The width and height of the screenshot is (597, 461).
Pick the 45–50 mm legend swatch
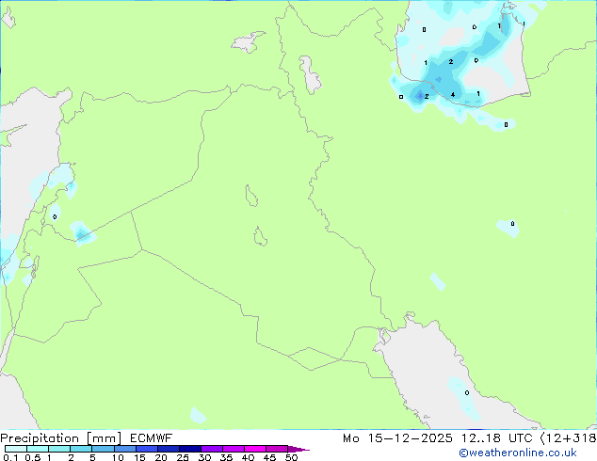point(277,449)
